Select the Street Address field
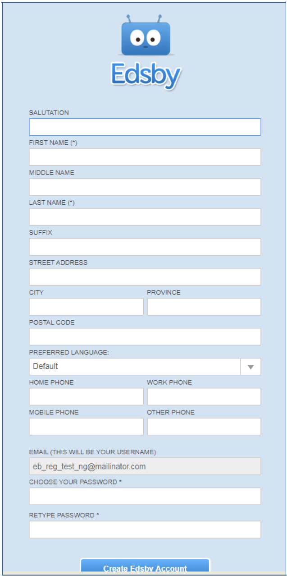This screenshot has width=287, height=576. coord(145,277)
